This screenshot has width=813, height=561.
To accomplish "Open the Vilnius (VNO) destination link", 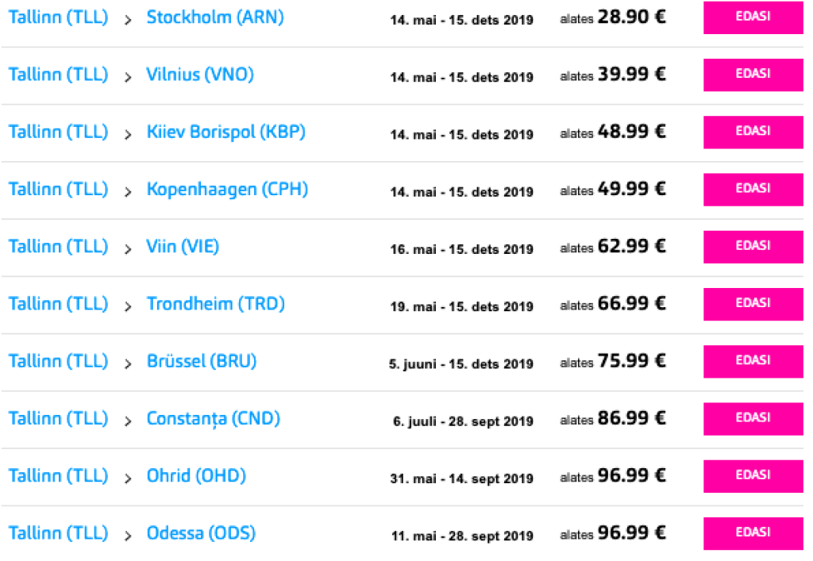I will point(200,75).
